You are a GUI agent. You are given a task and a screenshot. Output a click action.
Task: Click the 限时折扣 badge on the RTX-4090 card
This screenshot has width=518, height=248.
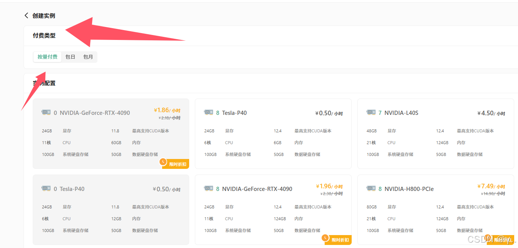click(x=175, y=164)
